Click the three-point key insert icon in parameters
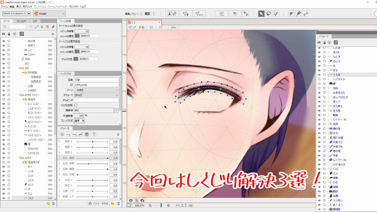 coord(74,134)
